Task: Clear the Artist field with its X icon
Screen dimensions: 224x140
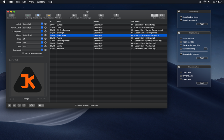Action: 45,24
